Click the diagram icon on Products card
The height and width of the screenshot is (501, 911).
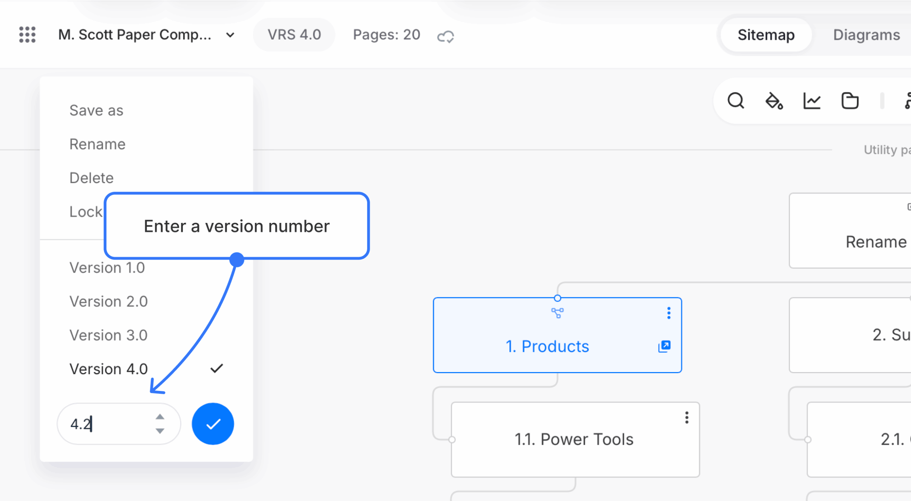(x=557, y=313)
